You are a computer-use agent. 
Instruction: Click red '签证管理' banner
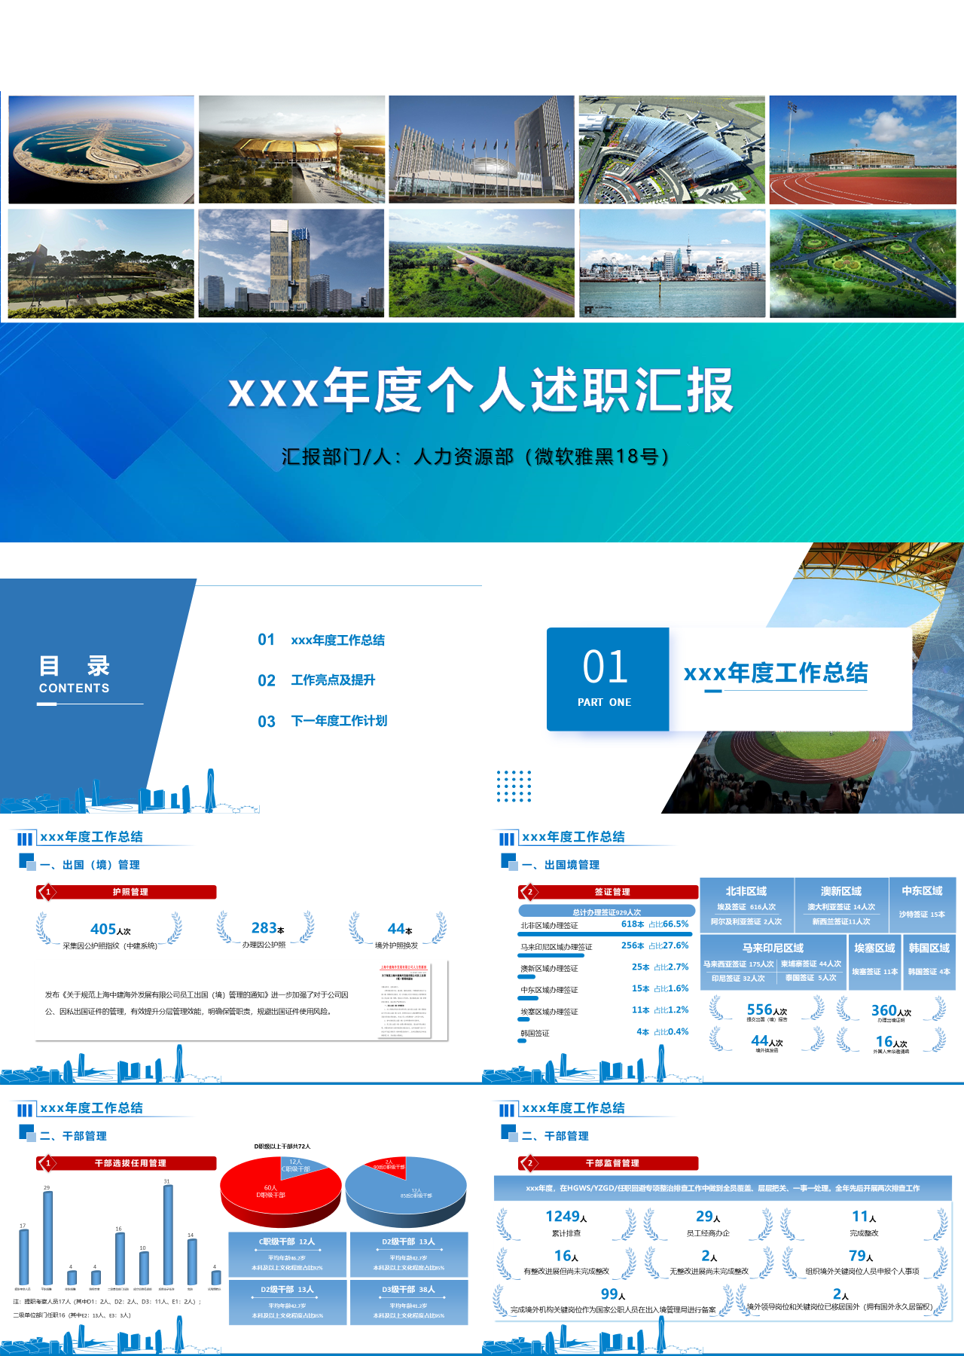[609, 892]
